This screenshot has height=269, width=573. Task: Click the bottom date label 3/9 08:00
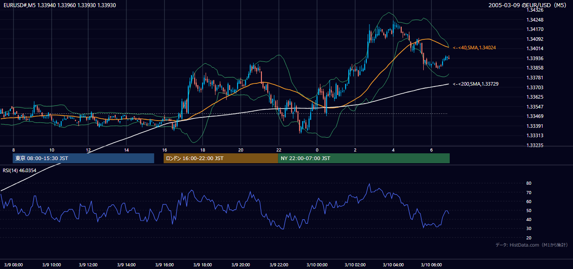coord(13,265)
